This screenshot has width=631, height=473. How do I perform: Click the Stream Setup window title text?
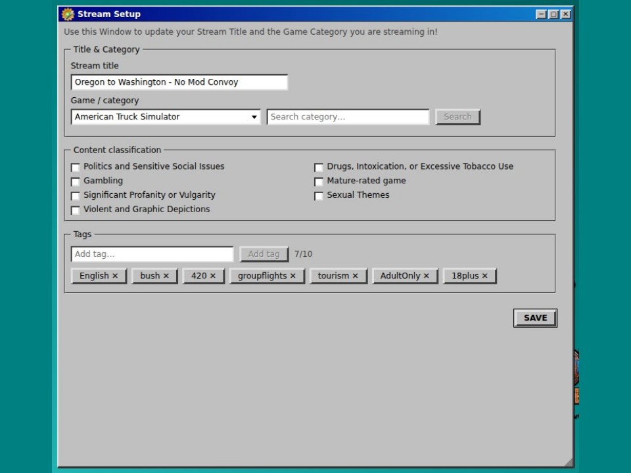click(x=109, y=14)
